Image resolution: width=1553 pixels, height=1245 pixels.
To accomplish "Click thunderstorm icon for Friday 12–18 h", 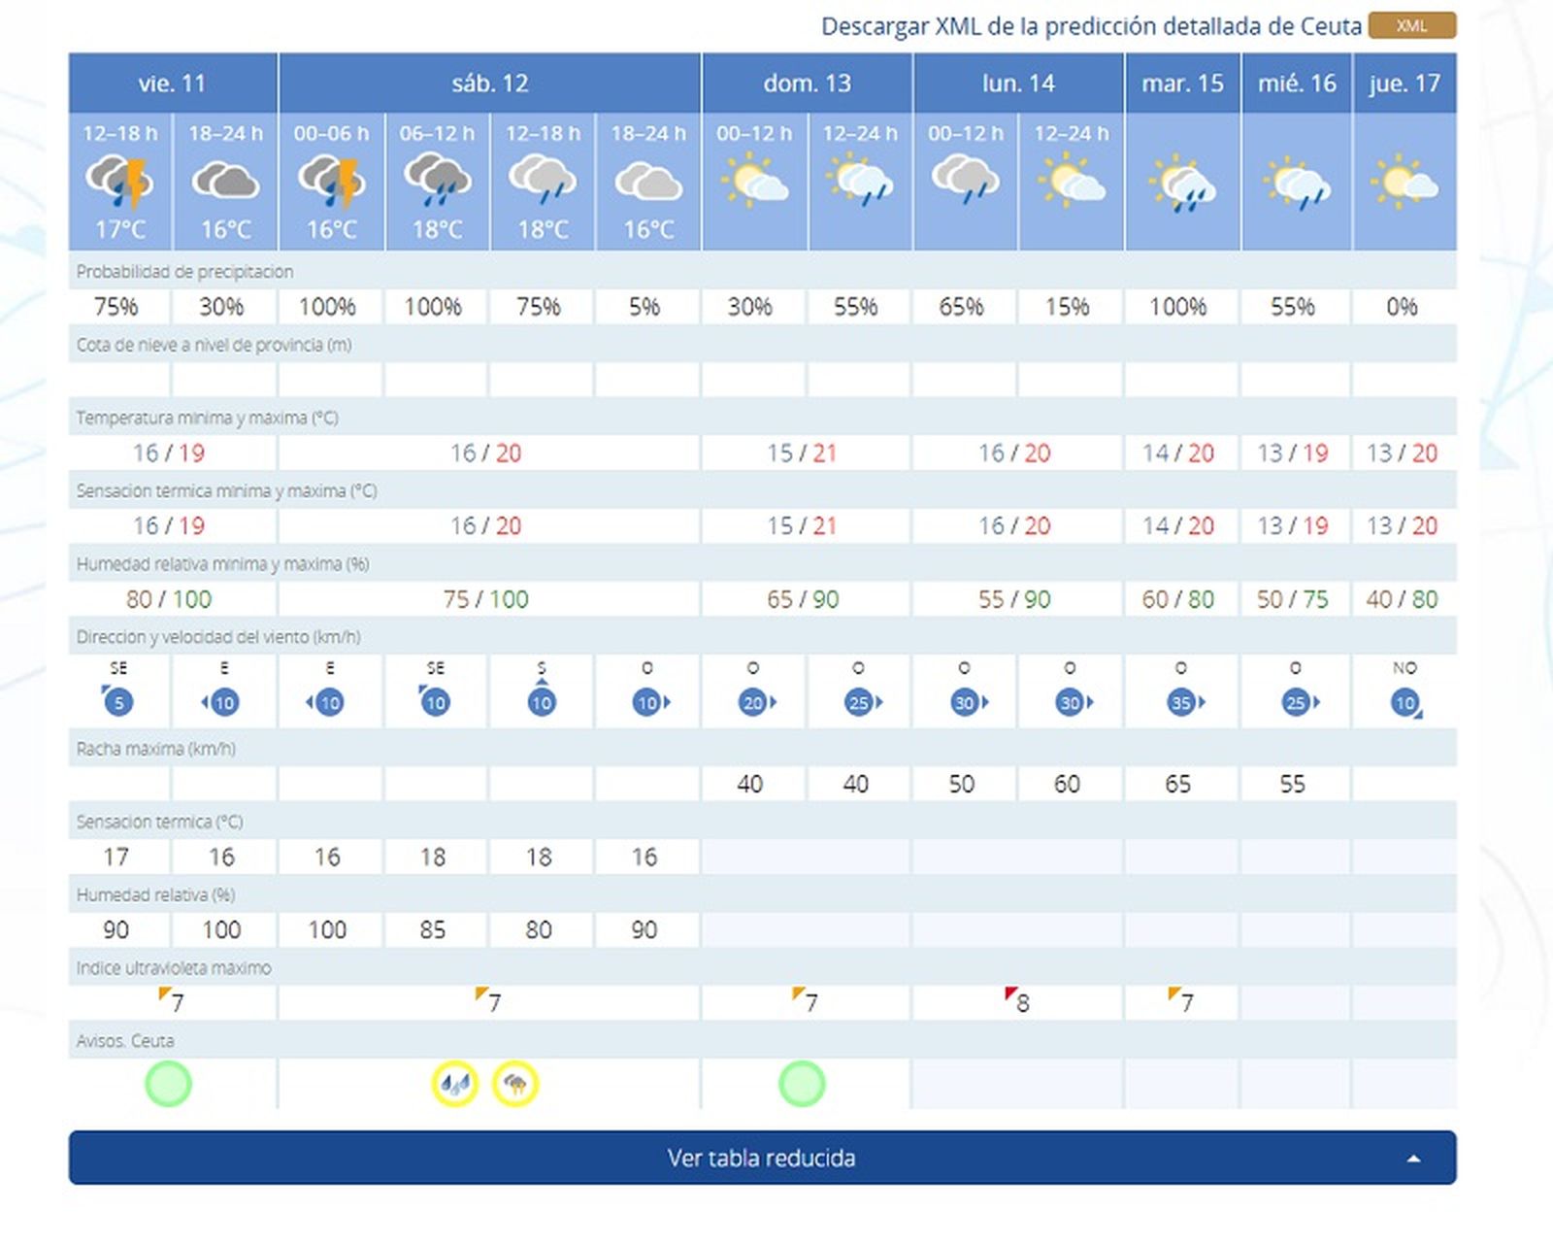I will (x=119, y=183).
